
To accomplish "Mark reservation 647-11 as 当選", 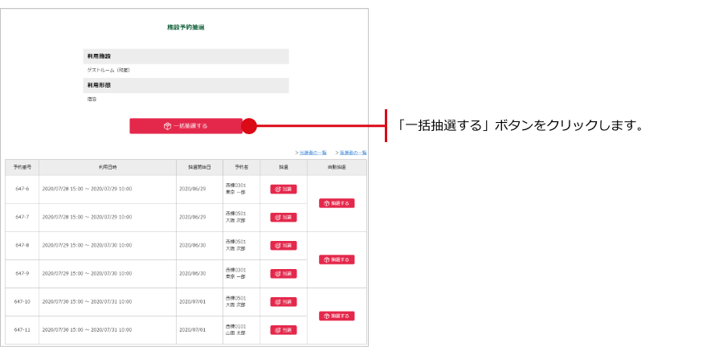I will (284, 330).
